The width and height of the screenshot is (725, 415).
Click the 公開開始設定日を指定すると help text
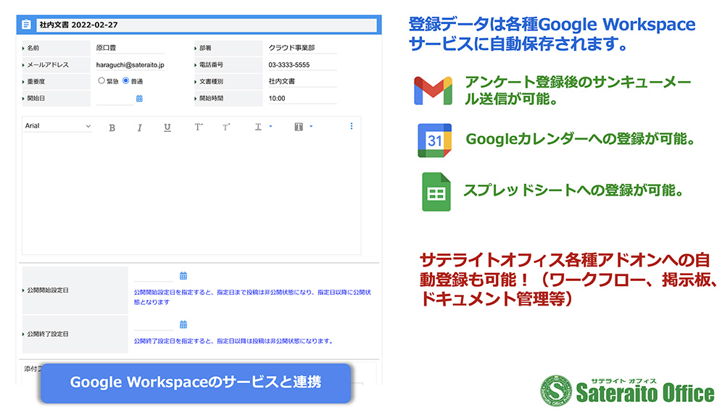pyautogui.click(x=252, y=297)
